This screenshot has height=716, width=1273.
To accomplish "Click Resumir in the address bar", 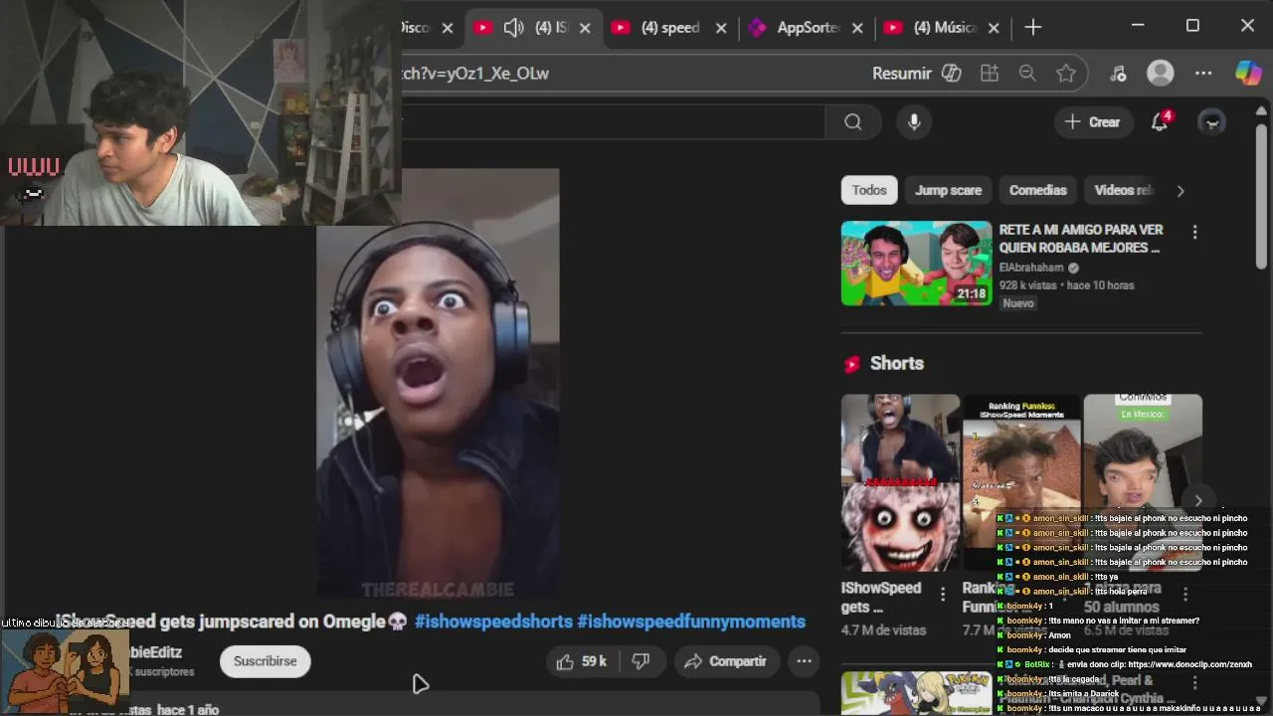I will 901,73.
